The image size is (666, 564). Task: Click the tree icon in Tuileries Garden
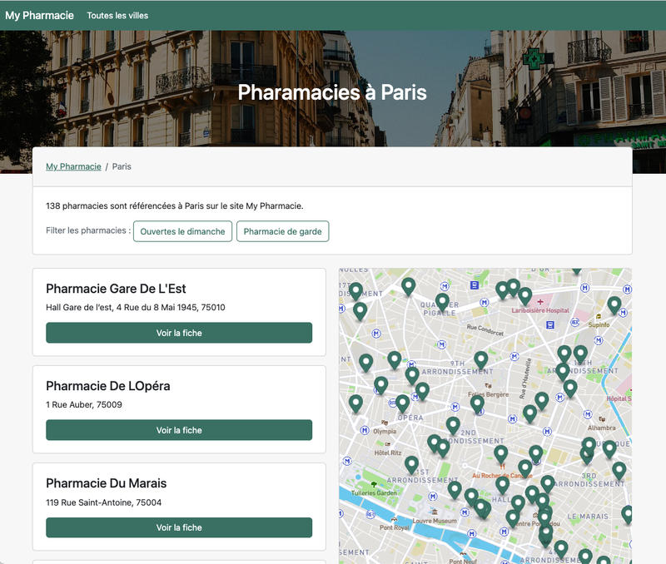pyautogui.click(x=373, y=483)
